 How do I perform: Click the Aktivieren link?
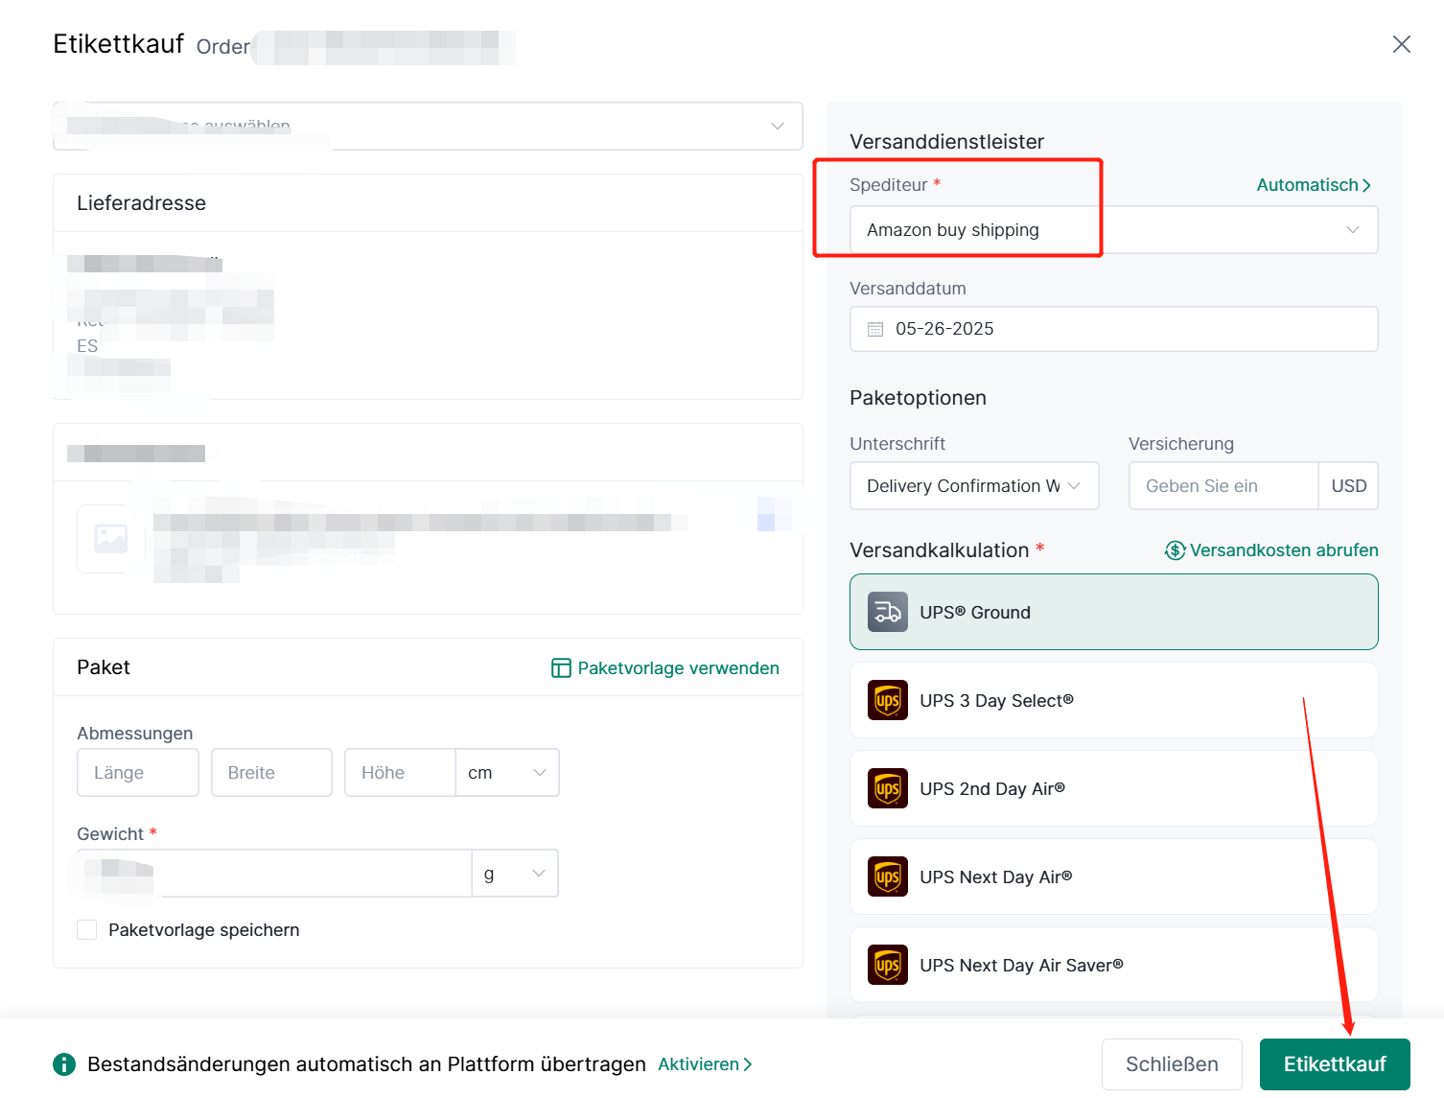[x=705, y=1064]
